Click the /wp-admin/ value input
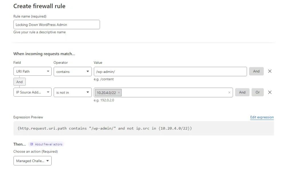The image size is (292, 172). click(170, 71)
